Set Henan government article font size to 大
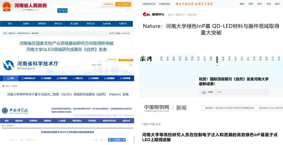This screenshot has width=283, height=145. pyautogui.click(x=122, y=33)
